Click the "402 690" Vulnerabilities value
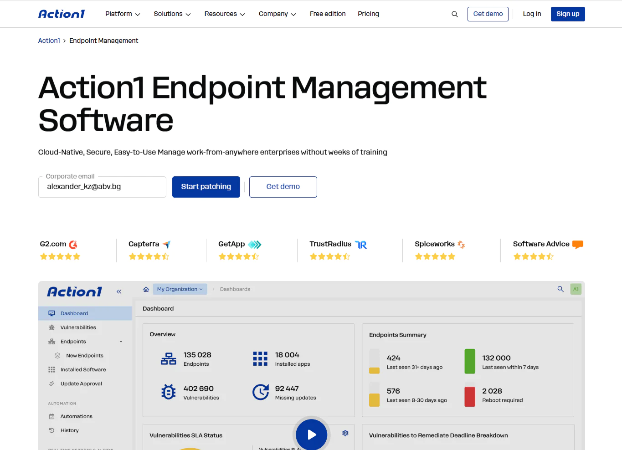Image resolution: width=622 pixels, height=450 pixels. [x=199, y=389]
